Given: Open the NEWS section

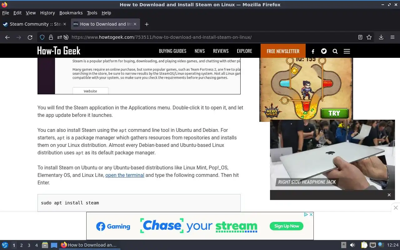Looking at the screenshot, I should (x=200, y=51).
